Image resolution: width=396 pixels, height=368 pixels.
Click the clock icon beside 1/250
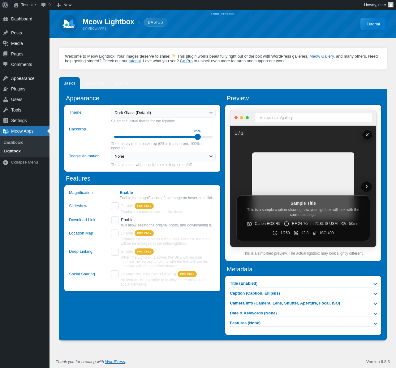[275, 233]
